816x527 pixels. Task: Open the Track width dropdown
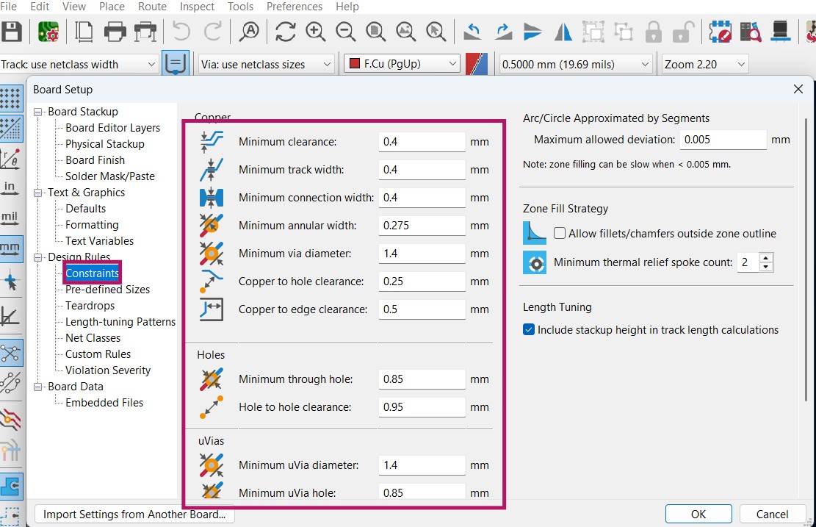coord(79,65)
